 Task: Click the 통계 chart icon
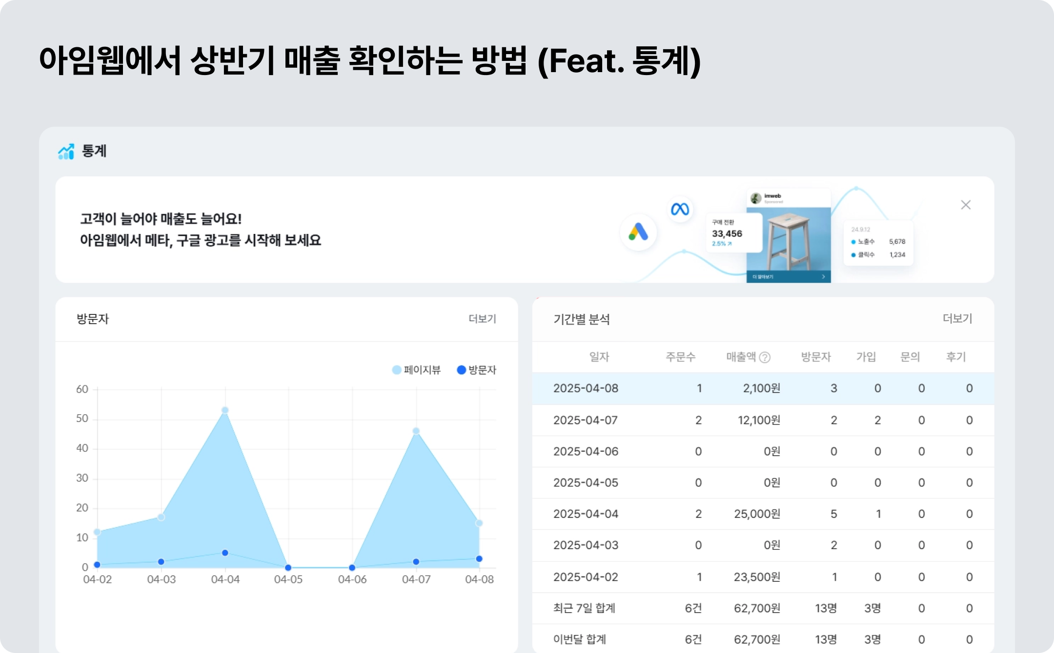pos(66,152)
